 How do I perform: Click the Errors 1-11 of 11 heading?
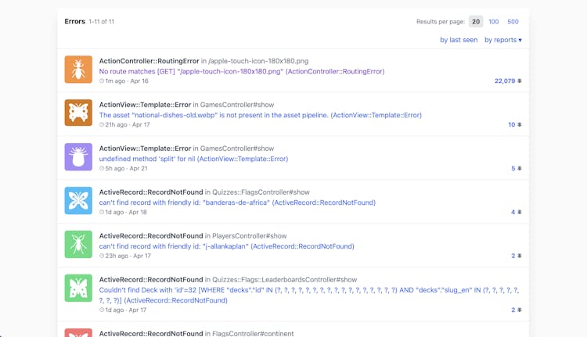[89, 21]
